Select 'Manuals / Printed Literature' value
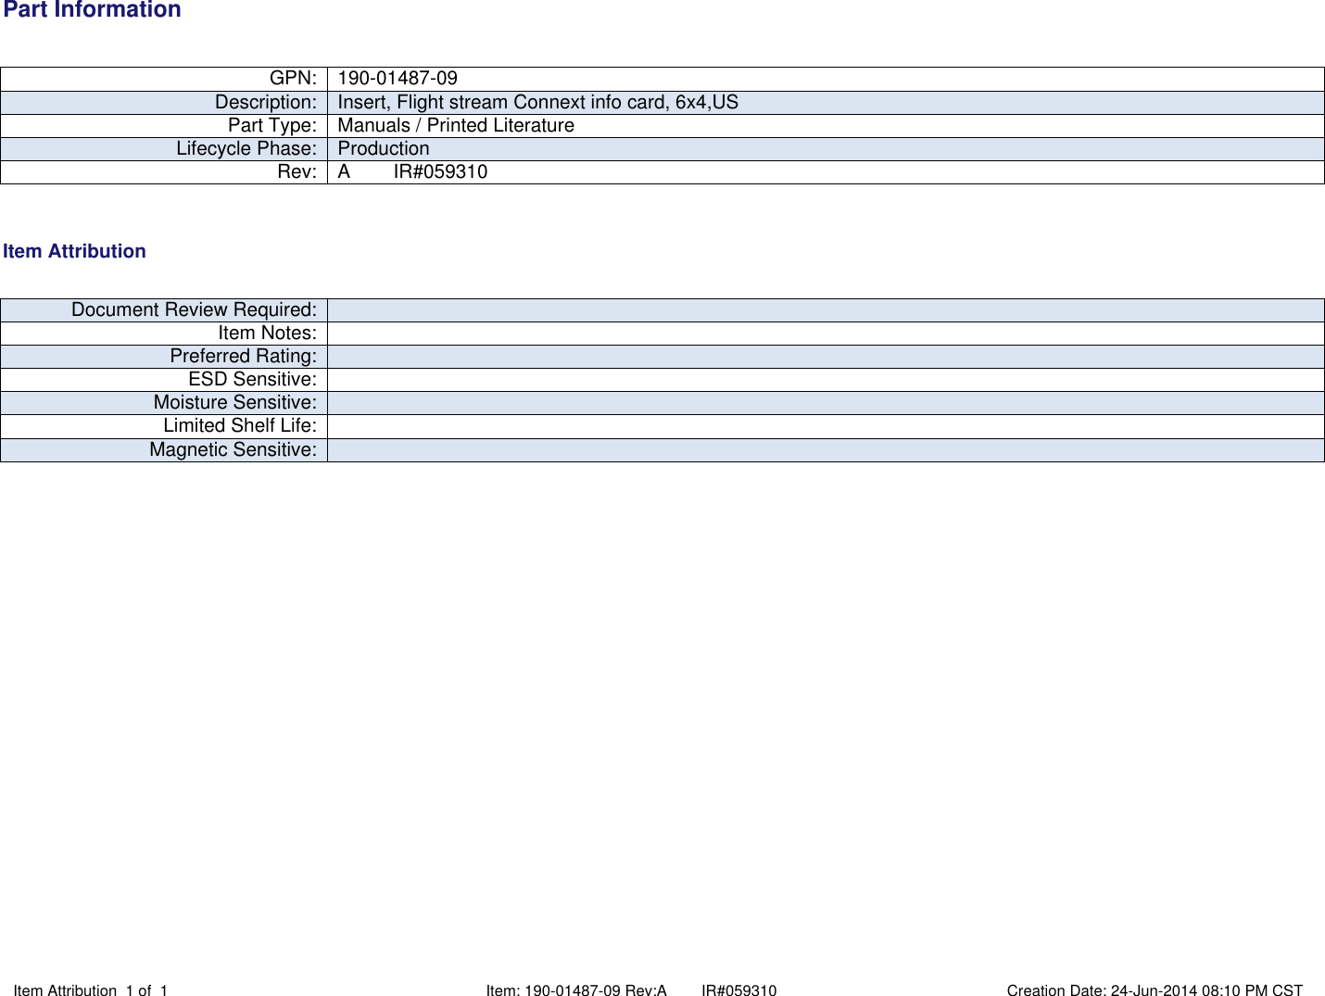This screenshot has height=996, width=1325. [x=456, y=126]
